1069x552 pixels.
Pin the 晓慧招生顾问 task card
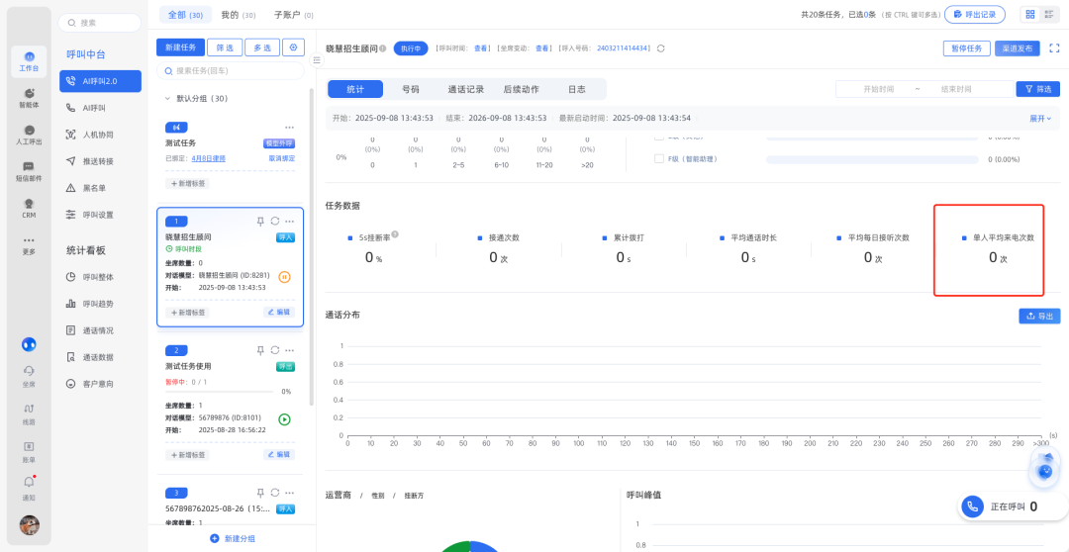(x=260, y=221)
